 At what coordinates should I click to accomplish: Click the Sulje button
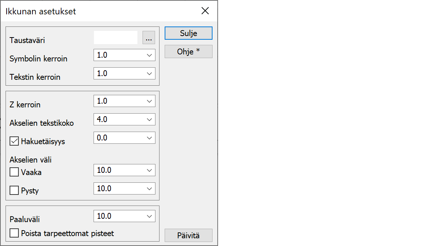tap(188, 33)
